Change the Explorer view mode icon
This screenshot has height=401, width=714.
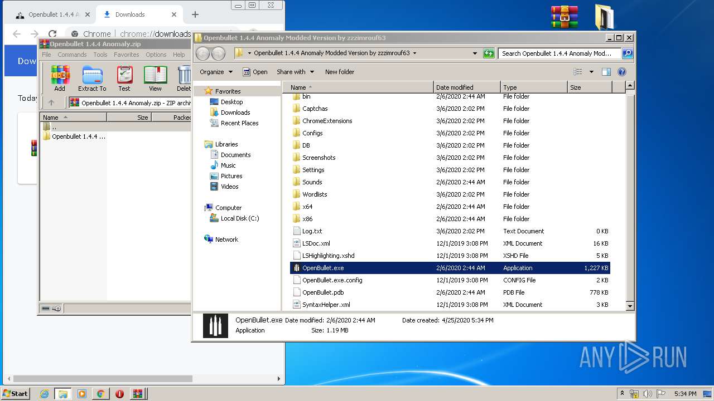click(x=577, y=72)
